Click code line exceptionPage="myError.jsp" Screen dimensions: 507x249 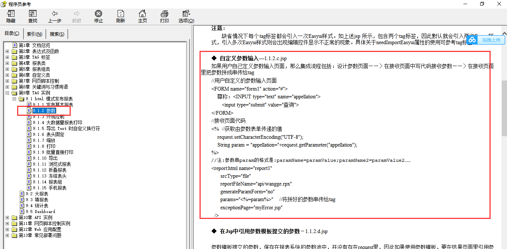pos(251,207)
